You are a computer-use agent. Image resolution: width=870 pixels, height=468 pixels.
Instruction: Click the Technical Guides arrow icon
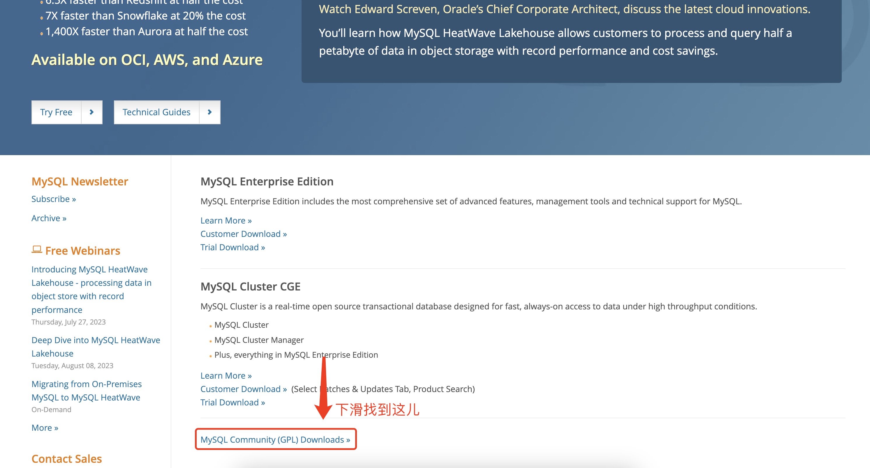[x=209, y=112]
